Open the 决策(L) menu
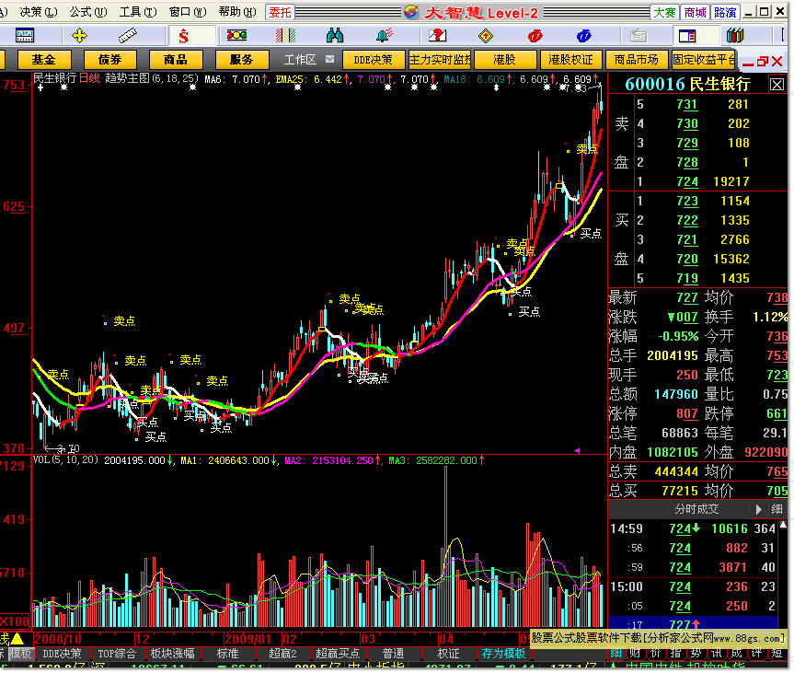 39,12
